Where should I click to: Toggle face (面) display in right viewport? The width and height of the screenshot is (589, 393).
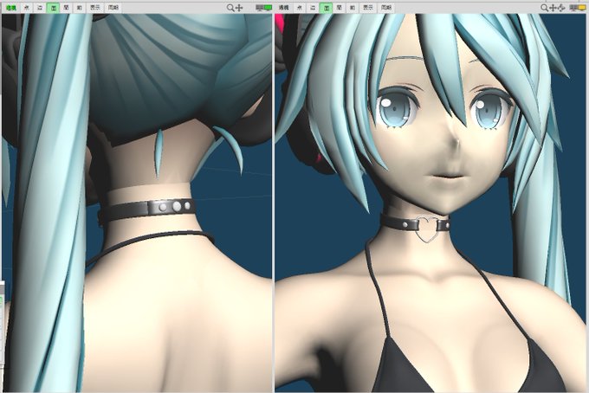(326, 8)
